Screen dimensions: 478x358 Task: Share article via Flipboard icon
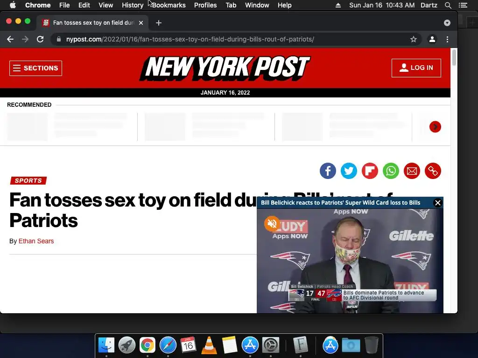pos(370,171)
